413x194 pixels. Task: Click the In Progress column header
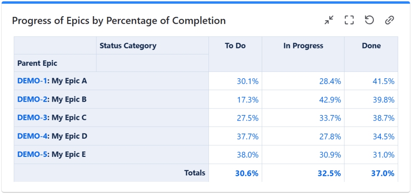point(303,46)
